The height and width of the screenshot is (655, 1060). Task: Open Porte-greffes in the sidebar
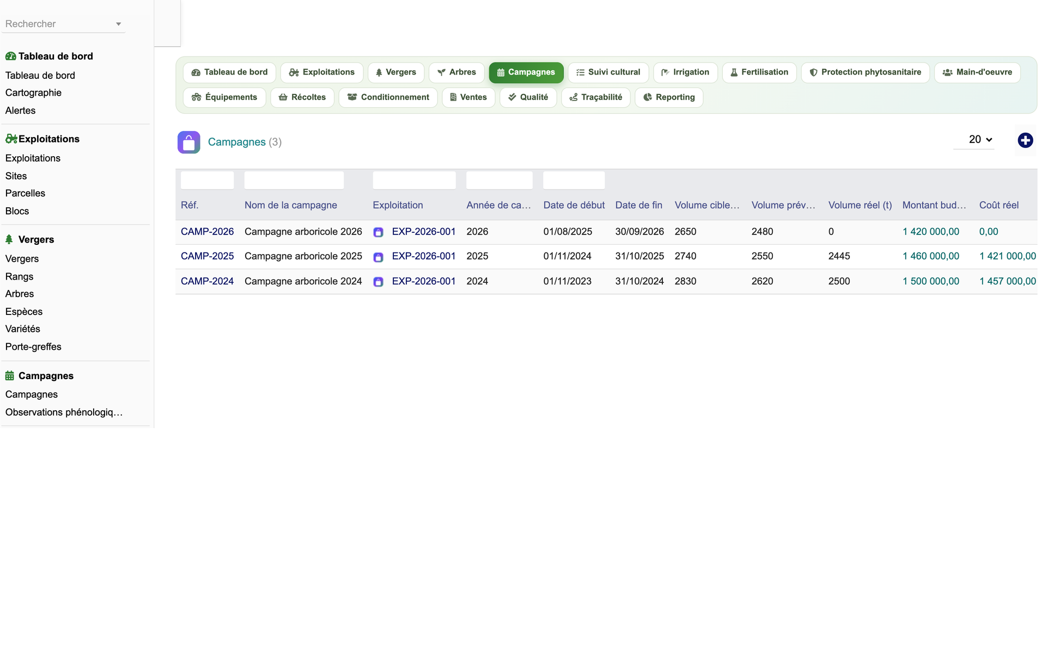(33, 347)
